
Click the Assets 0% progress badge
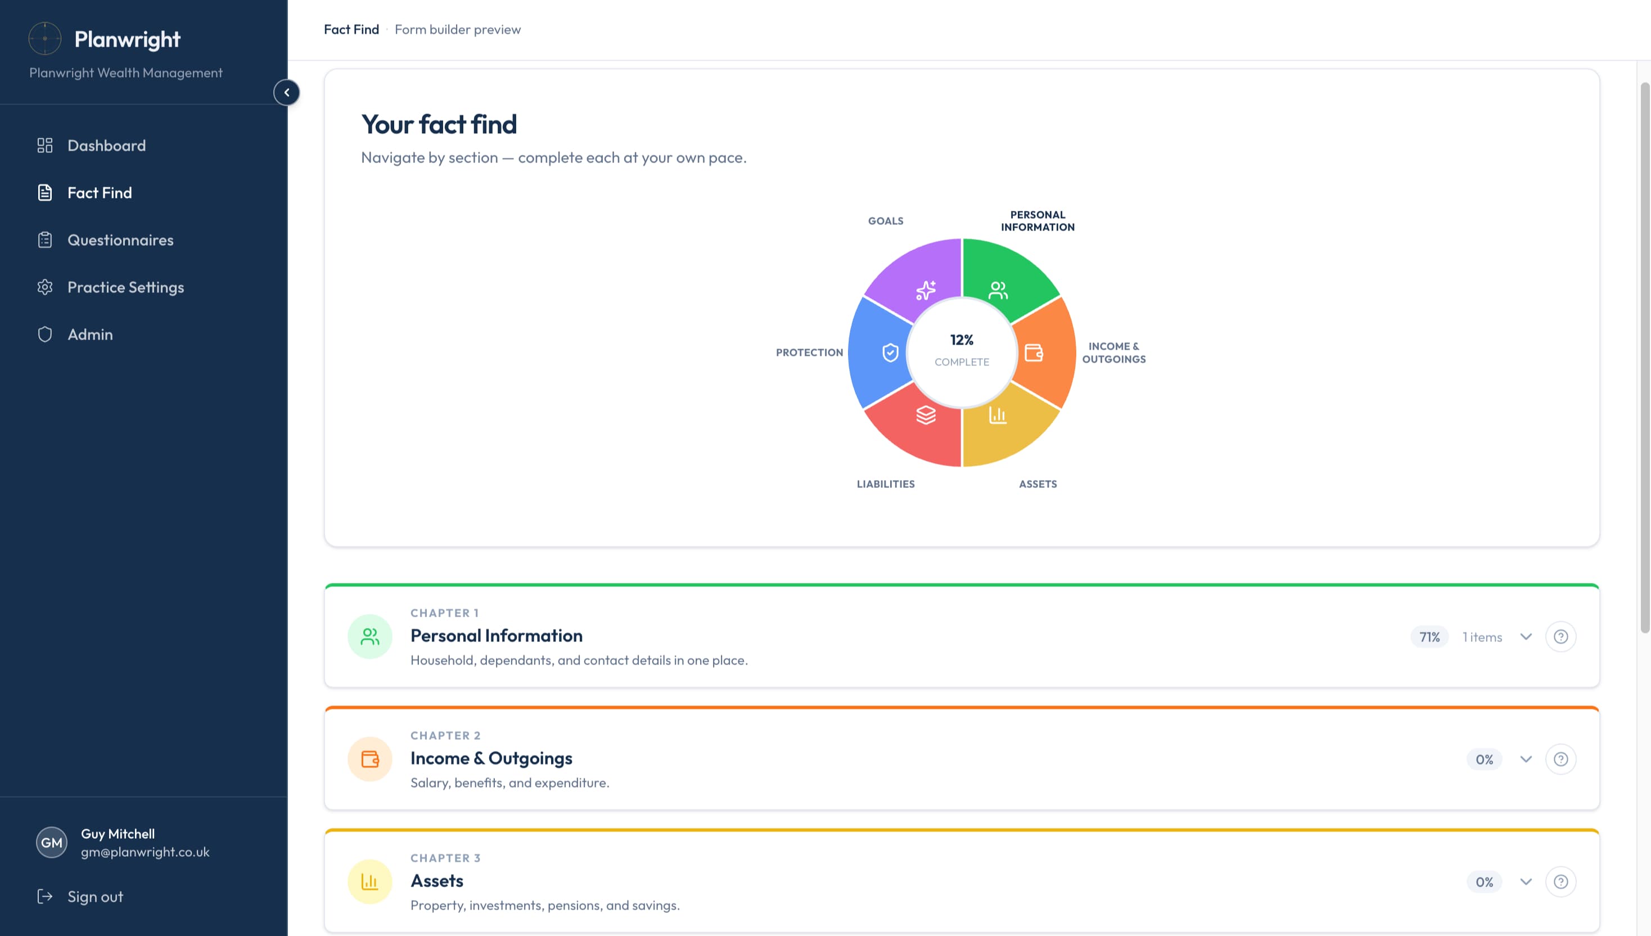point(1484,881)
